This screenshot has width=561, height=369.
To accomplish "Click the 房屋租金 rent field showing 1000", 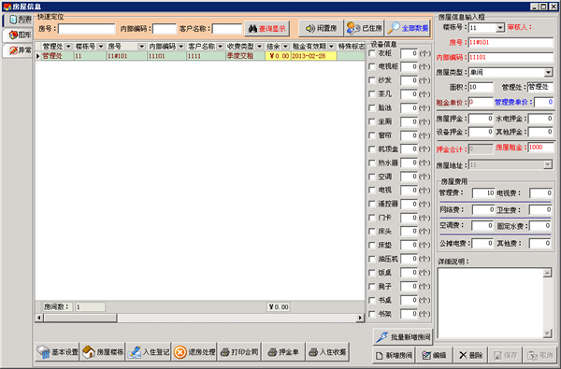I will coord(541,148).
